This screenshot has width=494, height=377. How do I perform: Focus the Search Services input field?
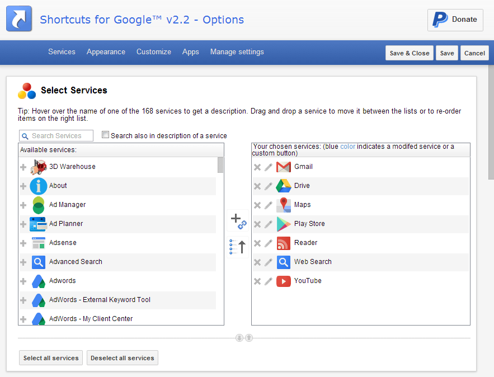click(56, 136)
